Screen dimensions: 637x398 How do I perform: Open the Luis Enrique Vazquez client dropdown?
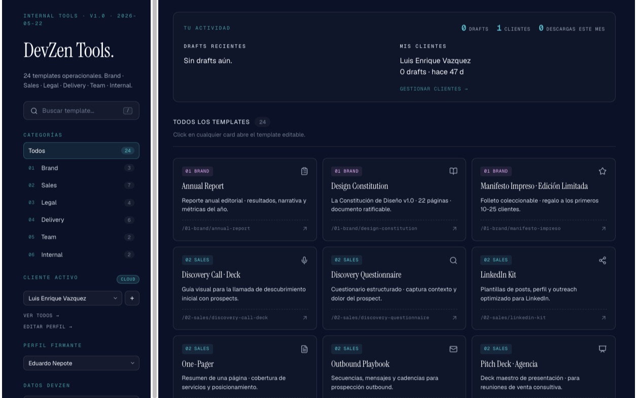(x=73, y=298)
